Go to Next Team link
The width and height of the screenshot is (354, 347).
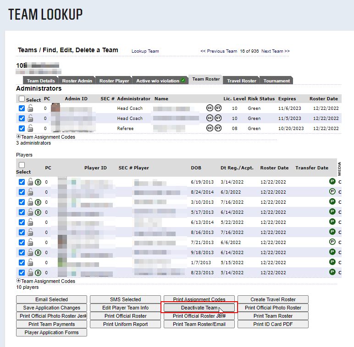pos(275,51)
